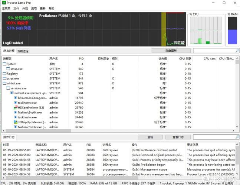Click the process list scroll left arrow
The image size is (240, 185).
(4, 131)
